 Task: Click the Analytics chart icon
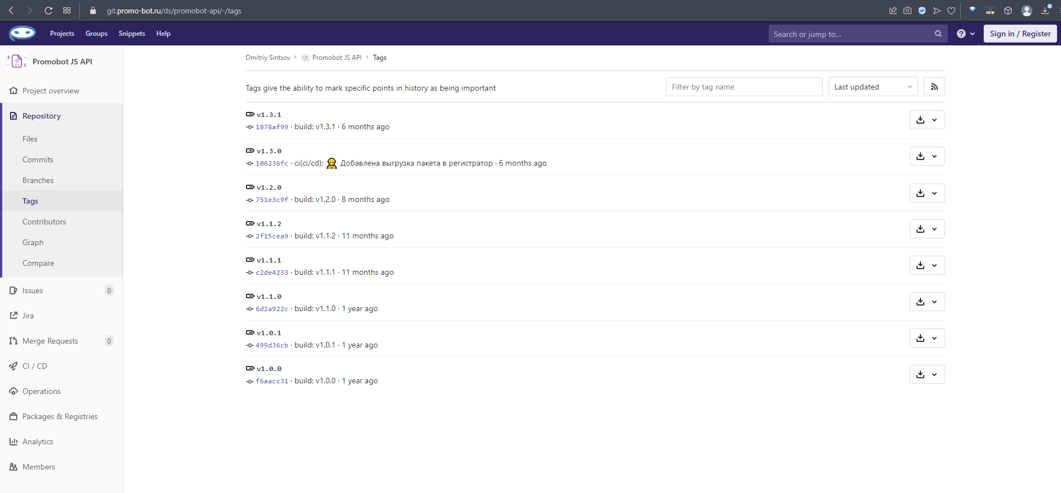tap(13, 442)
